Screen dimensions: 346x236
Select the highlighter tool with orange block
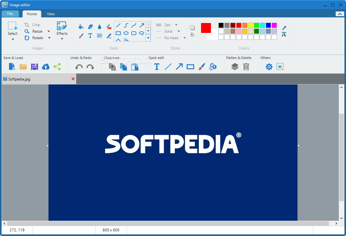109,27
